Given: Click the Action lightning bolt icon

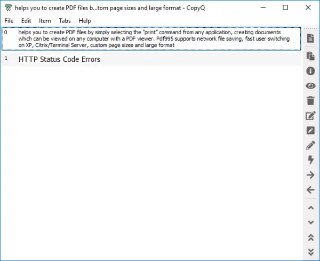Looking at the screenshot, I should point(310,160).
